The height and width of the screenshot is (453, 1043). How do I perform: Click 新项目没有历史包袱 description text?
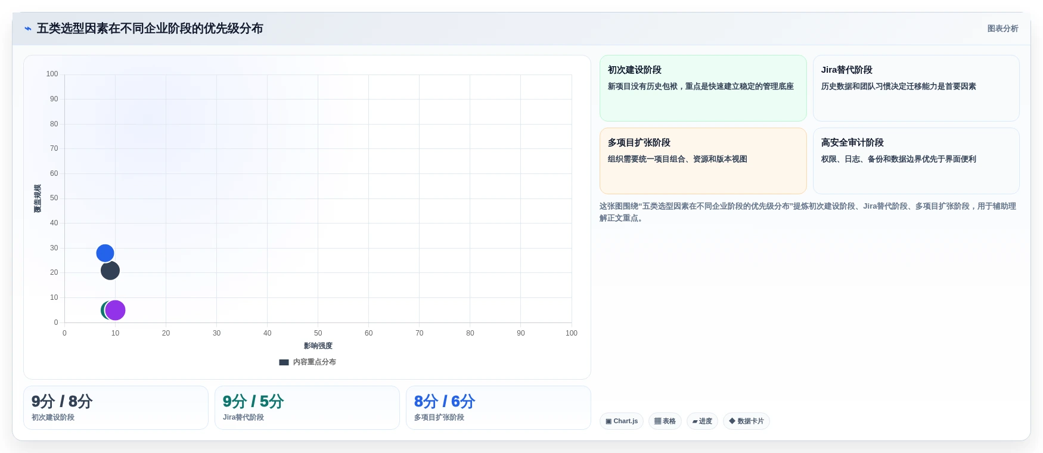700,86
